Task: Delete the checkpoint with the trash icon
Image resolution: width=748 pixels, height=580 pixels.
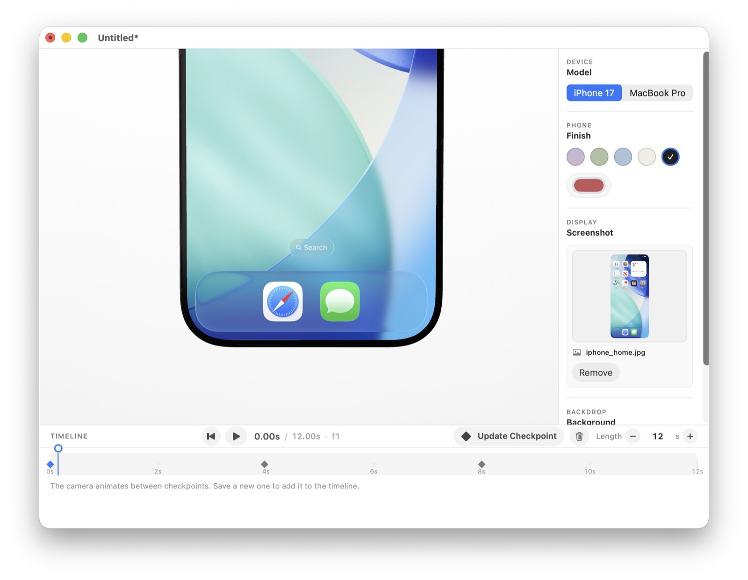Action: pos(579,437)
